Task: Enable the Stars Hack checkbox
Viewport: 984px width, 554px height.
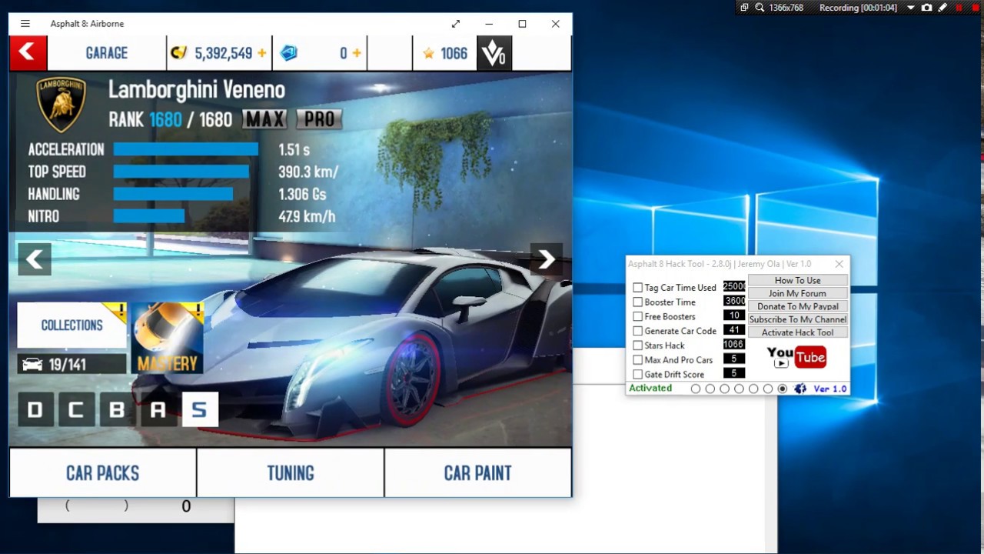Action: point(637,345)
